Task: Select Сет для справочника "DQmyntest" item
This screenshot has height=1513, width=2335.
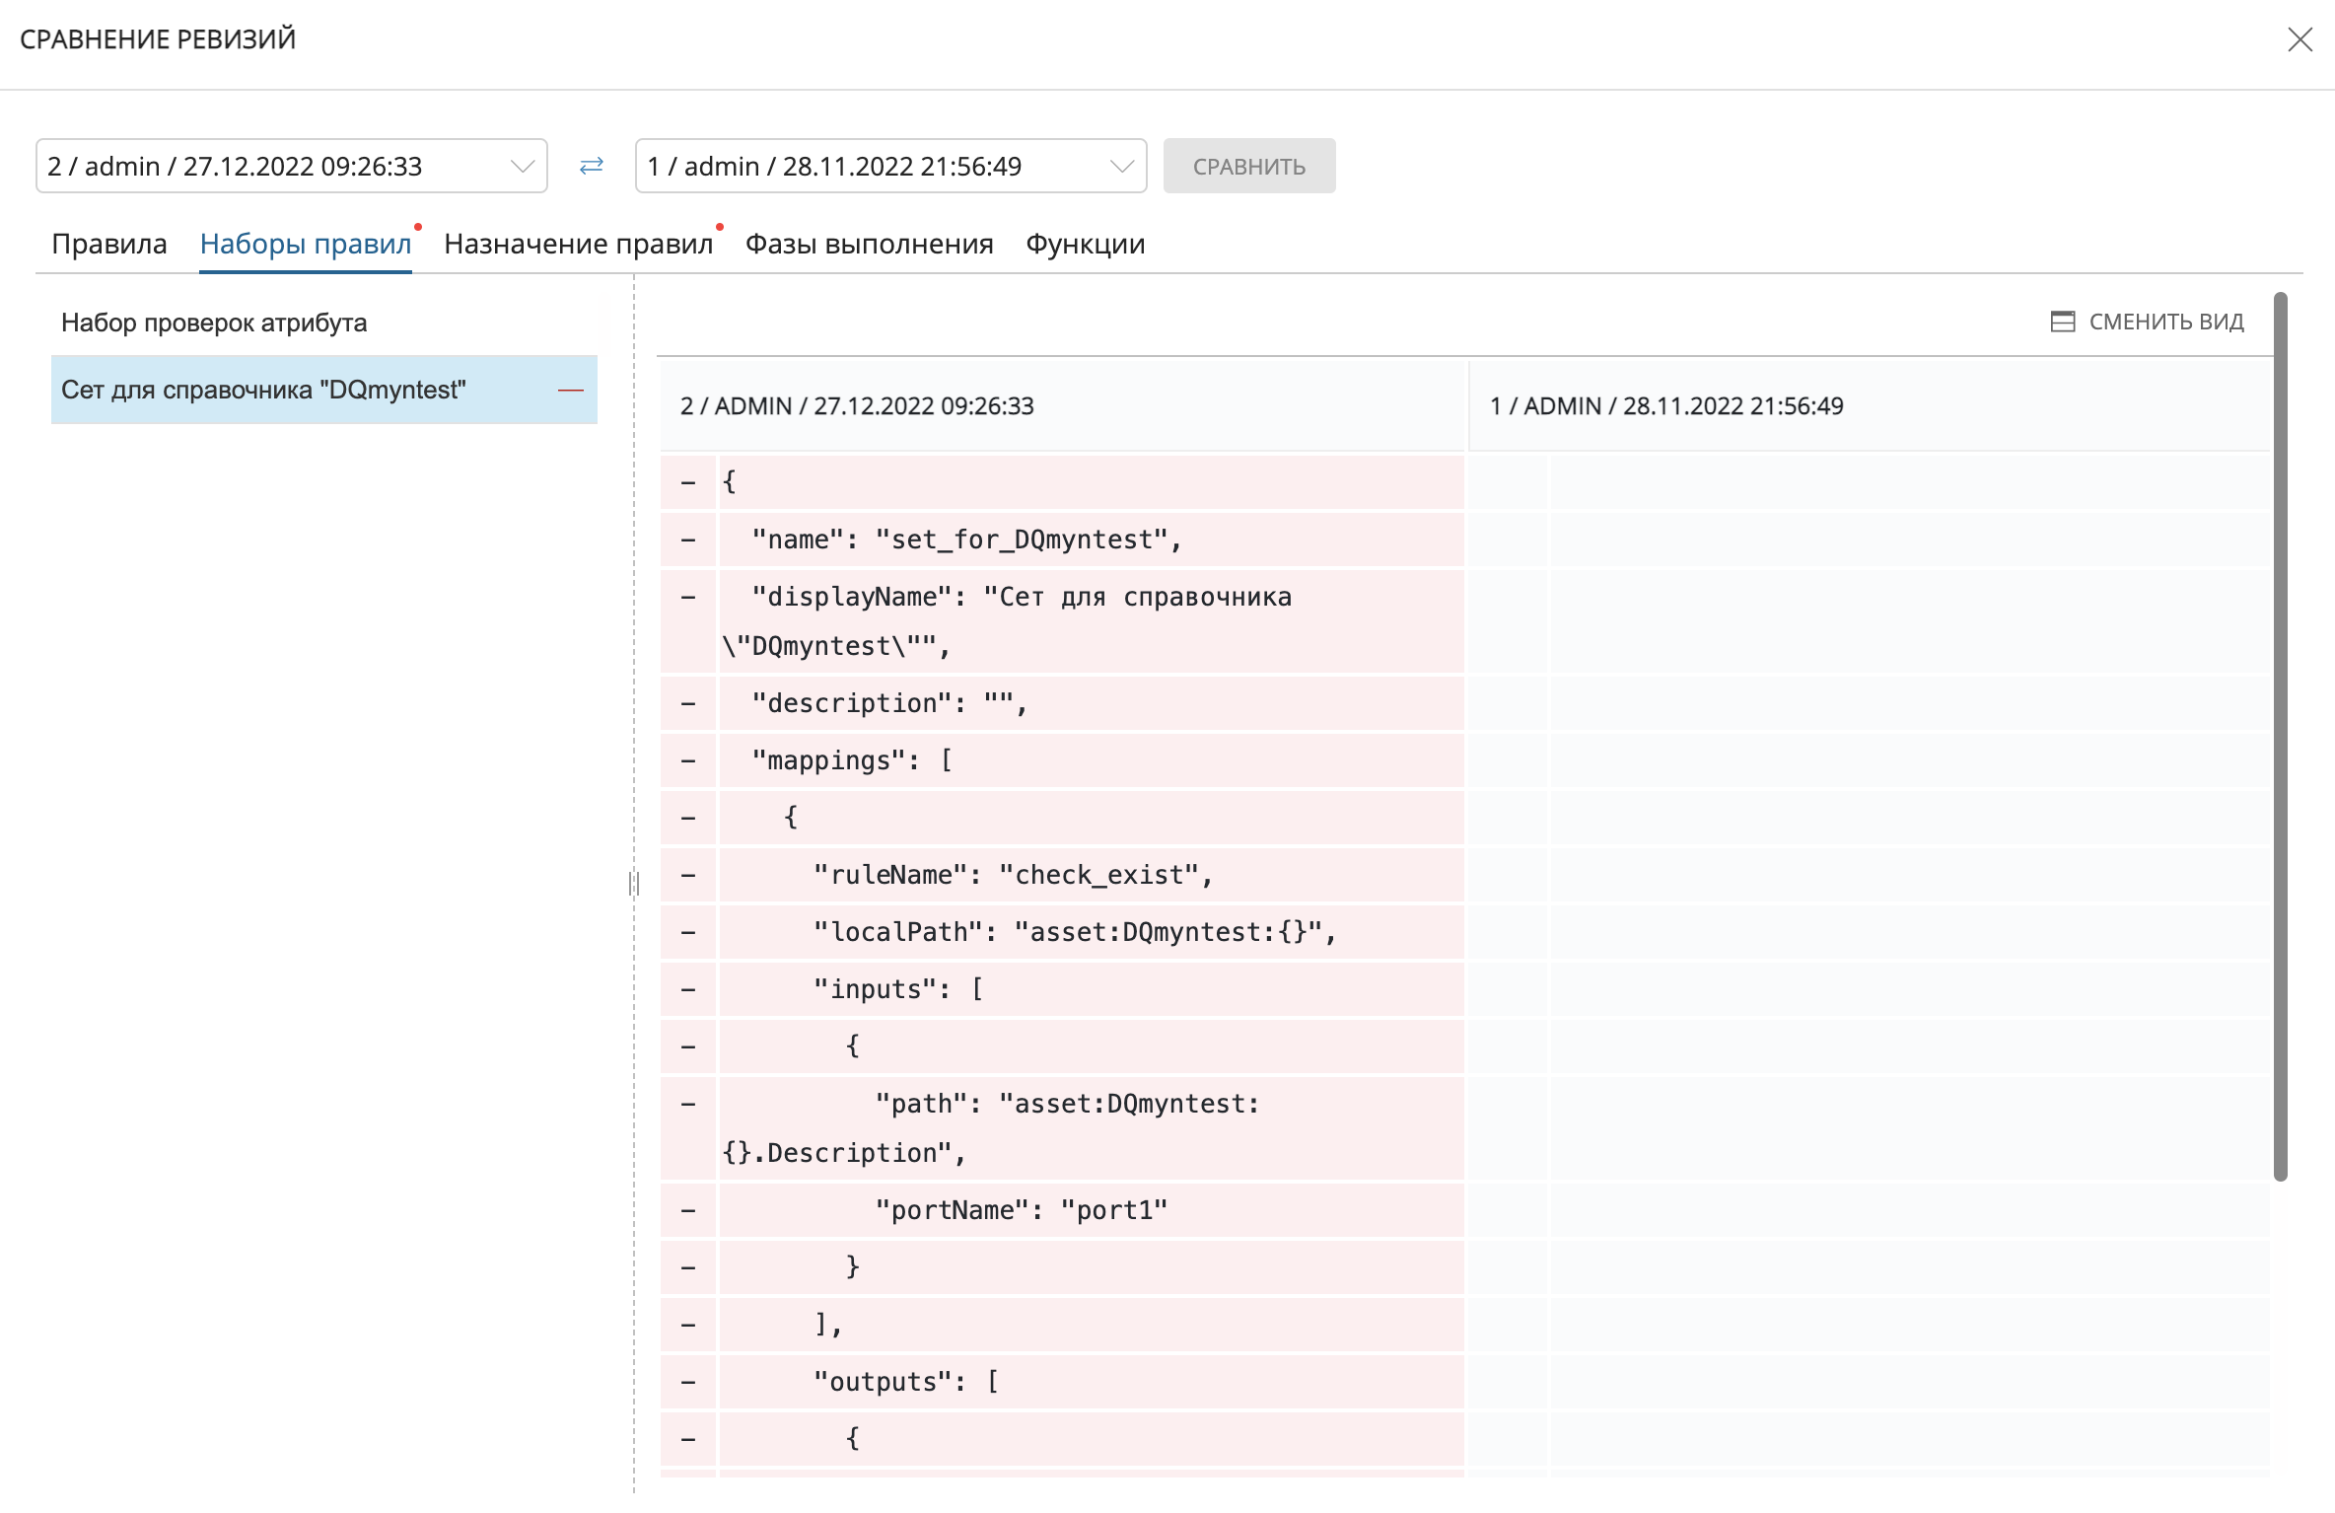Action: point(263,390)
